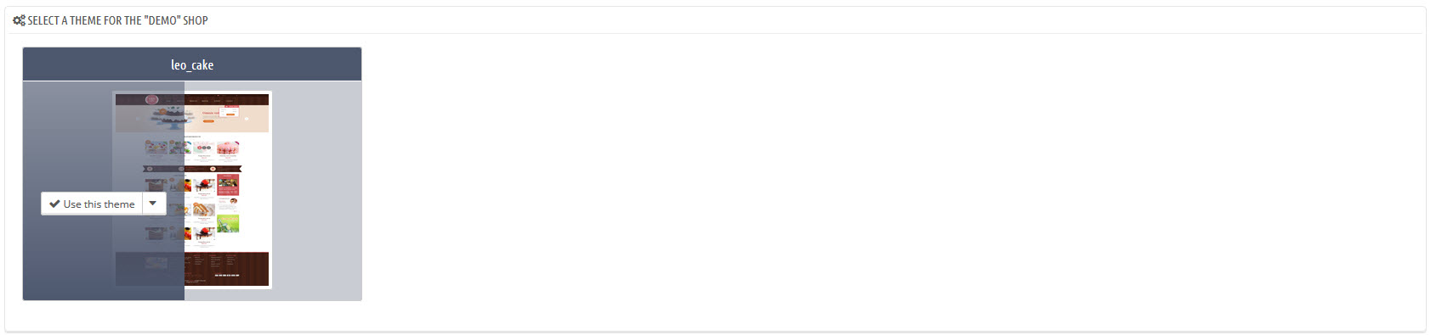1431x335 pixels.
Task: Click the pink macarons product image in preview
Action: 228,148
